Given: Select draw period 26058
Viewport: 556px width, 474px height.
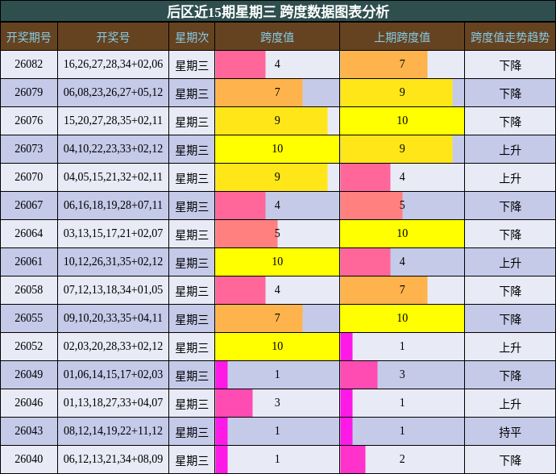Looking at the screenshot, I should click(29, 290).
